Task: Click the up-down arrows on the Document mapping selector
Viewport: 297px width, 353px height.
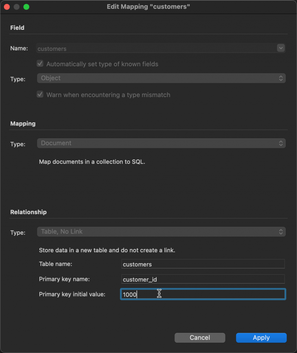Action: (281, 143)
